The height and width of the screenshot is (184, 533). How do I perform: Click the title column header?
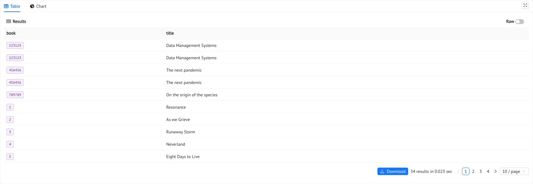click(170, 33)
